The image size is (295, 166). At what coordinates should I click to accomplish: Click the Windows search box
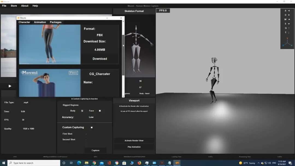[x=34, y=163]
